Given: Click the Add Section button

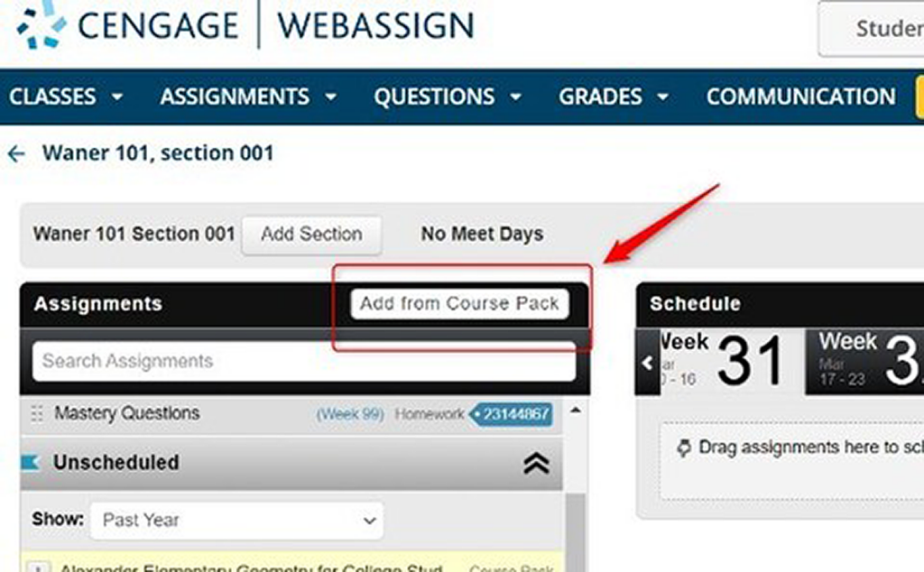Looking at the screenshot, I should tap(311, 235).
